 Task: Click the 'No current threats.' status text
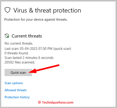(19, 43)
